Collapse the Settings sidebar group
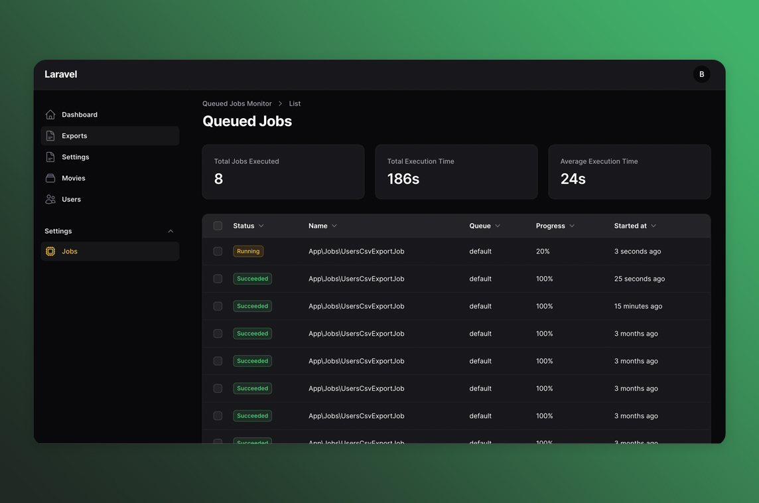 click(x=171, y=231)
